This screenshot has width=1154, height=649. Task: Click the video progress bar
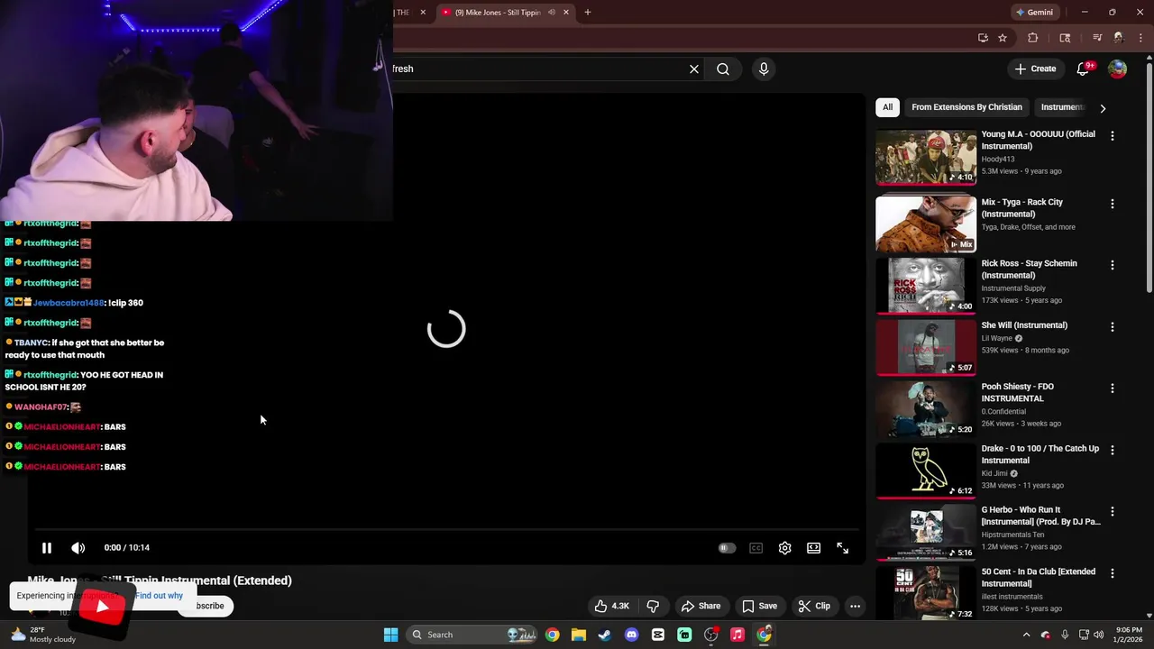tap(445, 529)
